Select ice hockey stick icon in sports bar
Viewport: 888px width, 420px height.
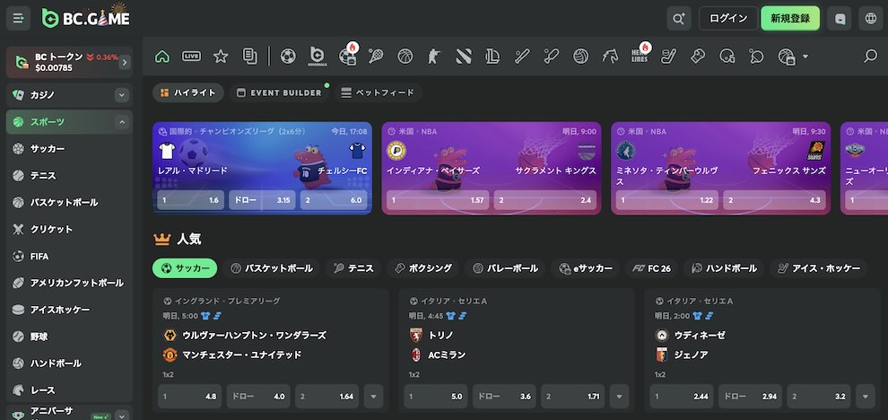tap(669, 57)
